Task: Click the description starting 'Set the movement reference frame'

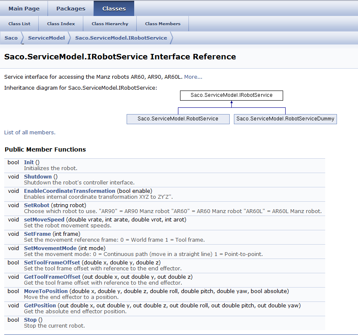Action: [x=114, y=240]
